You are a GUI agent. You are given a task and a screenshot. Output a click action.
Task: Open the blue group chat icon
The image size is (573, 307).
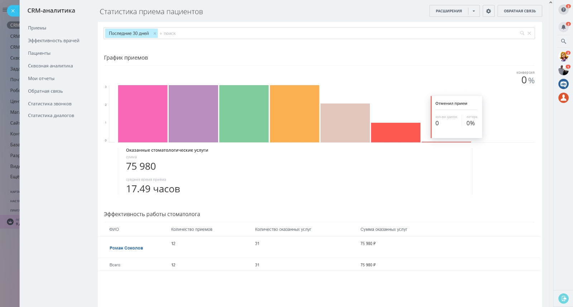[563, 84]
